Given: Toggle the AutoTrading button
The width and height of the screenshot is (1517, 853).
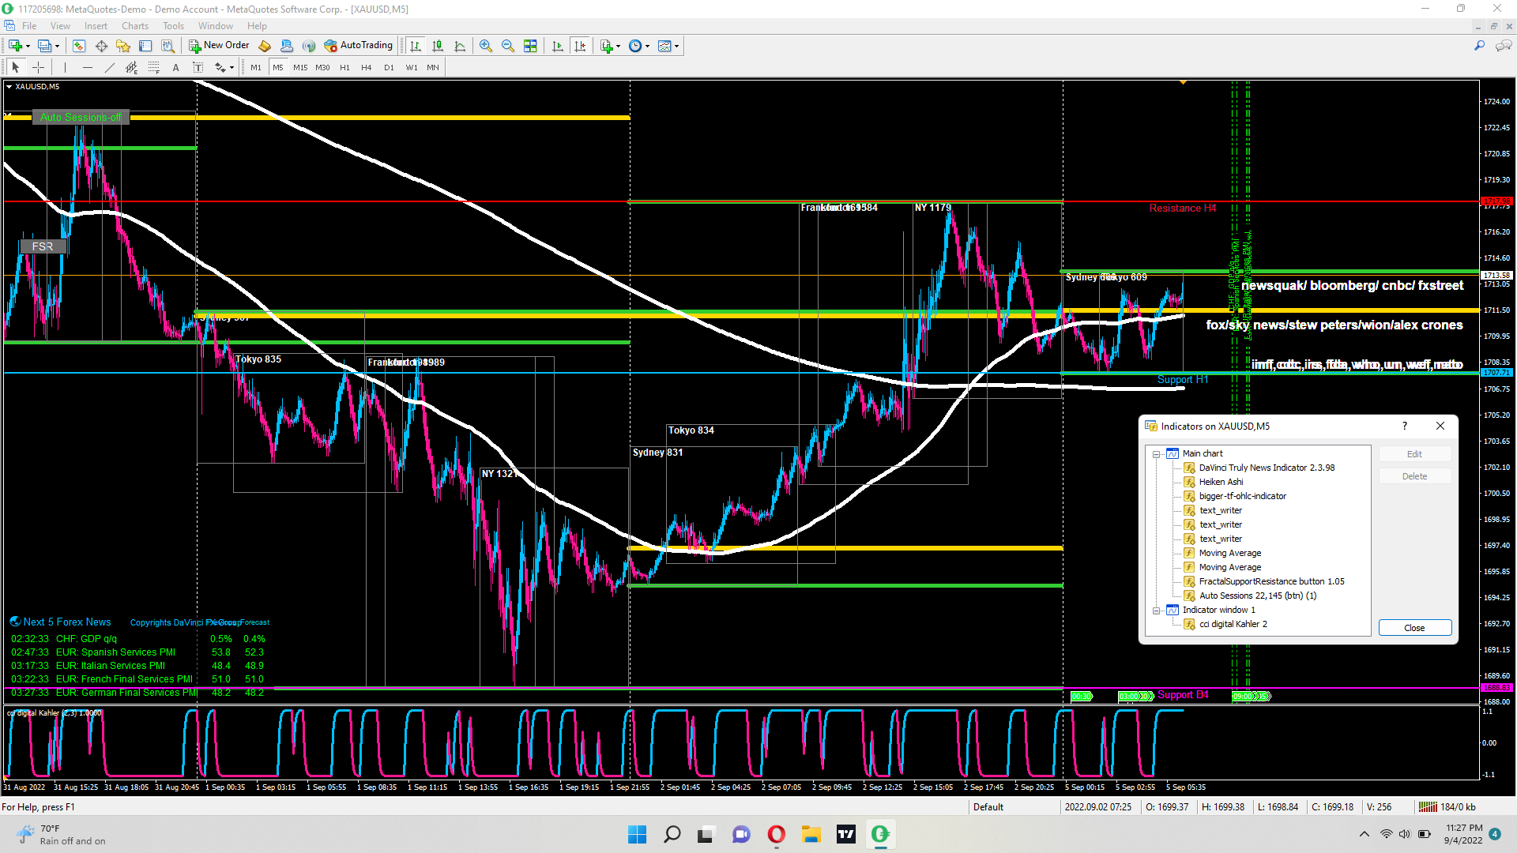Looking at the screenshot, I should tap(358, 45).
